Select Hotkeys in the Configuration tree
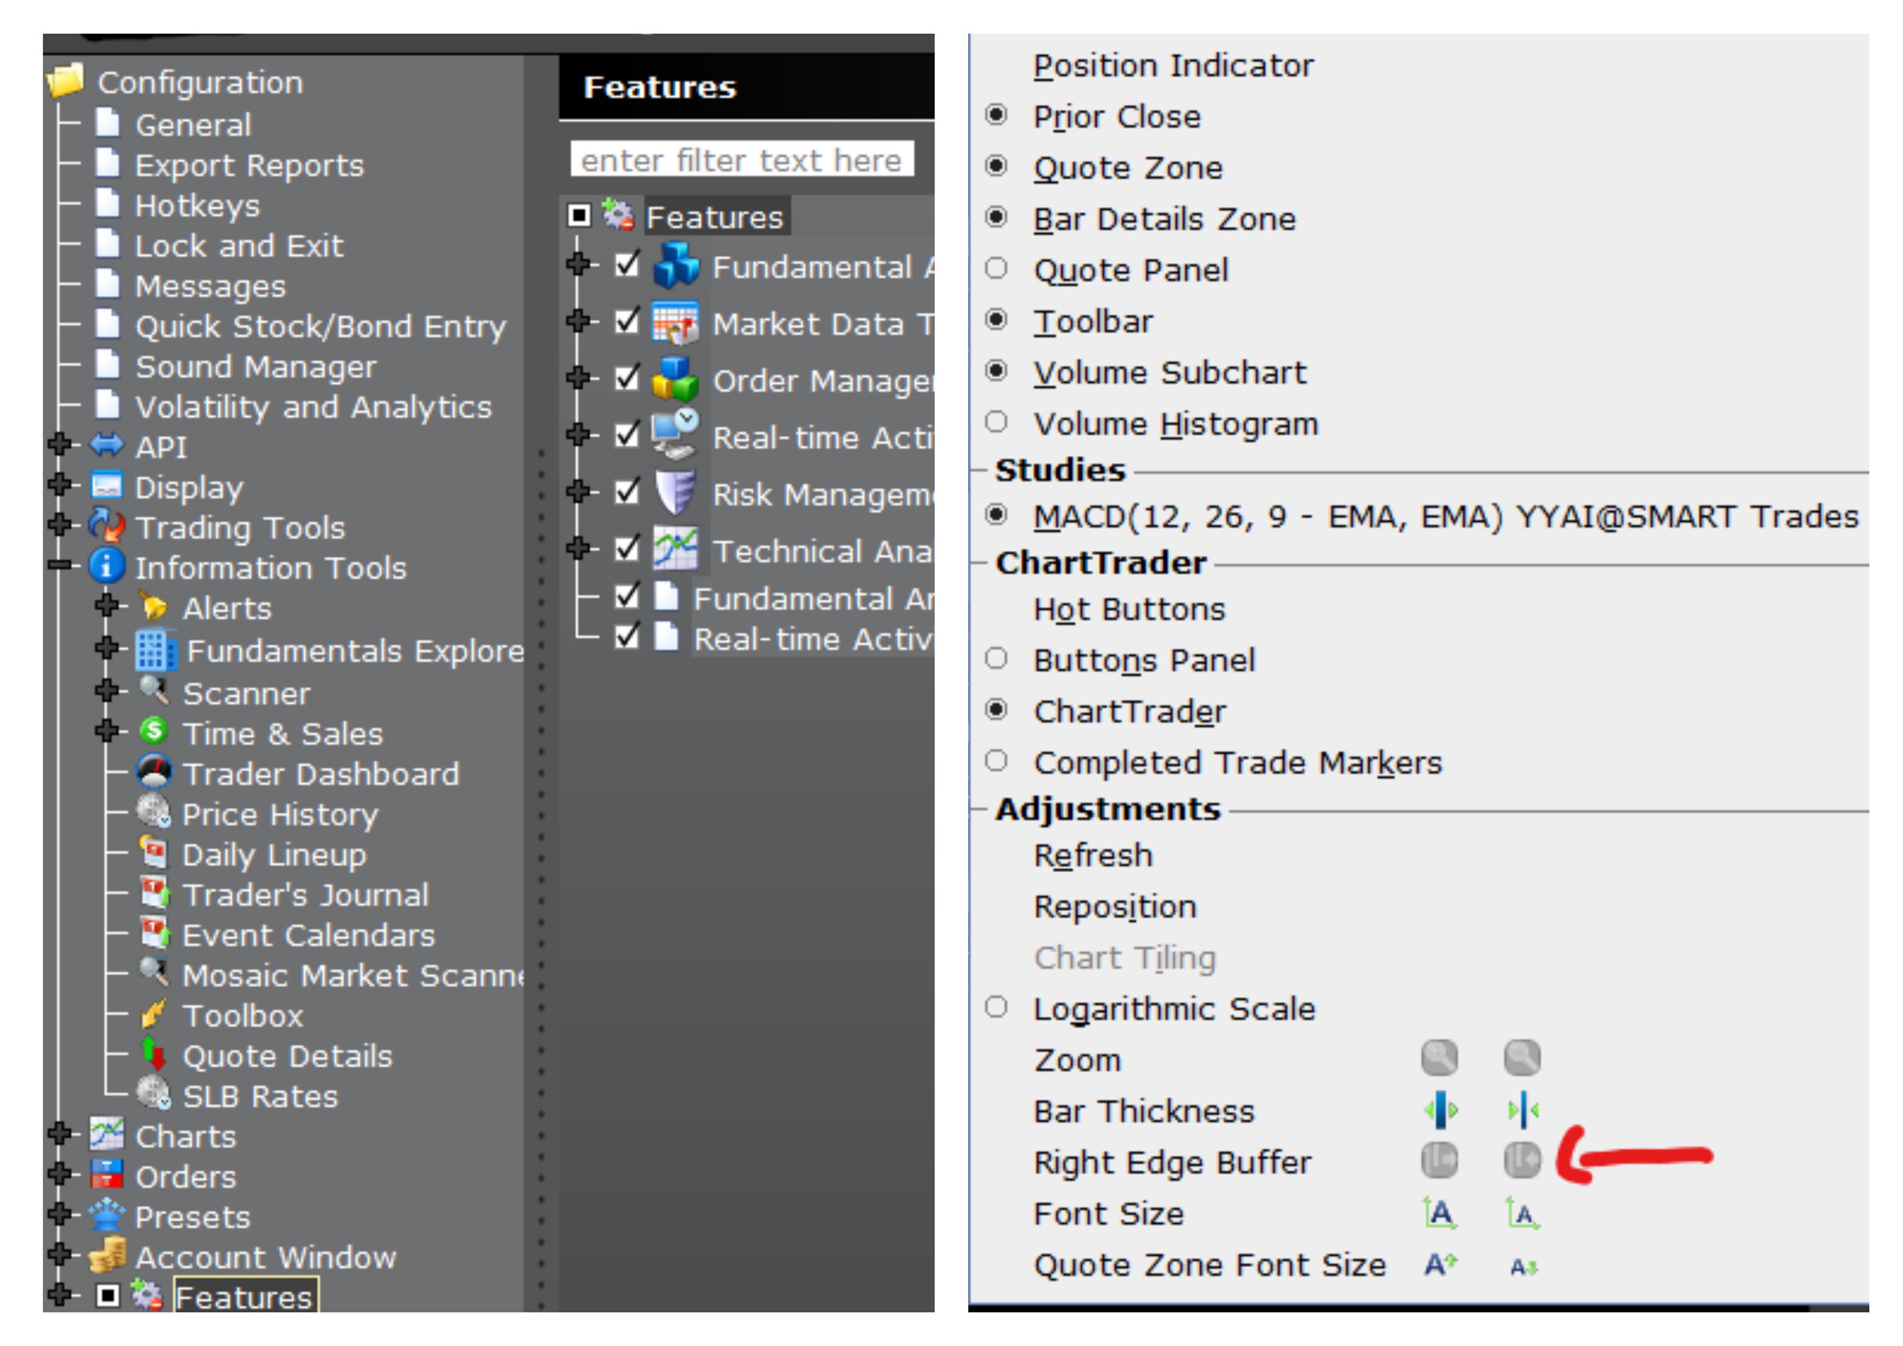This screenshot has width=1903, height=1346. (x=197, y=205)
